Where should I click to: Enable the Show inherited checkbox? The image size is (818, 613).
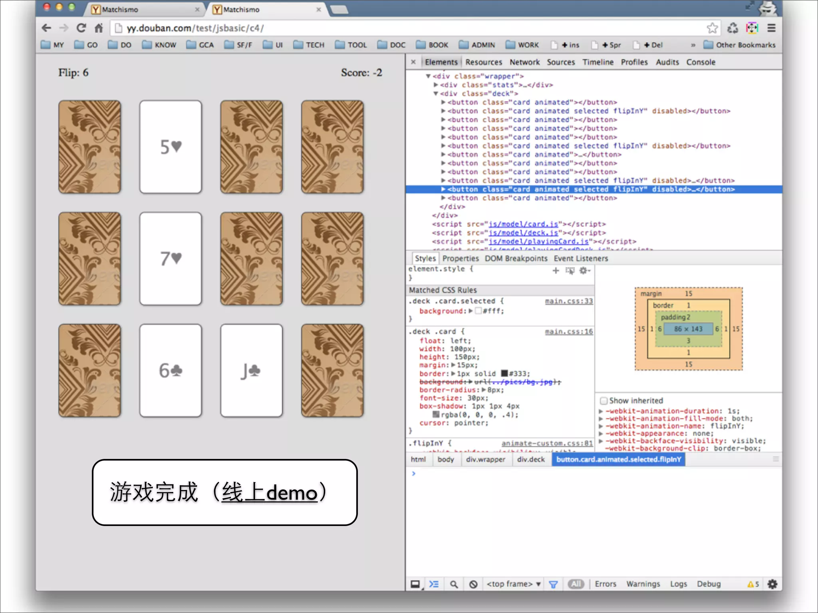604,401
